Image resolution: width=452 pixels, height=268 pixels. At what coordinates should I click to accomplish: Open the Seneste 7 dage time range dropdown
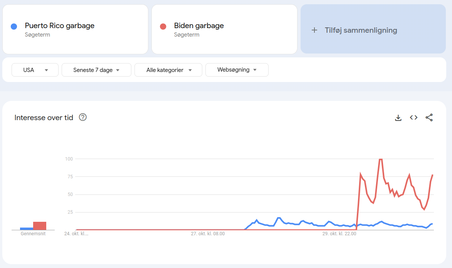coord(97,70)
